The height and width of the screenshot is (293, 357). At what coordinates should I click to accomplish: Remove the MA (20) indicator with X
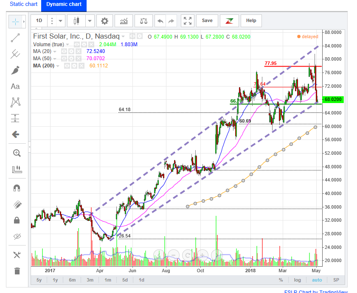tap(78, 51)
